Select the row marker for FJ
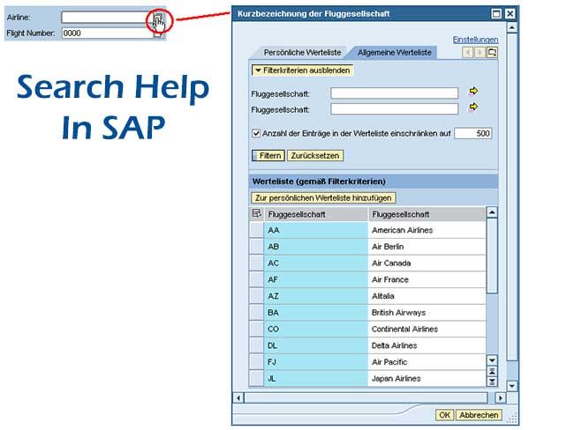574x430 pixels. pyautogui.click(x=257, y=362)
